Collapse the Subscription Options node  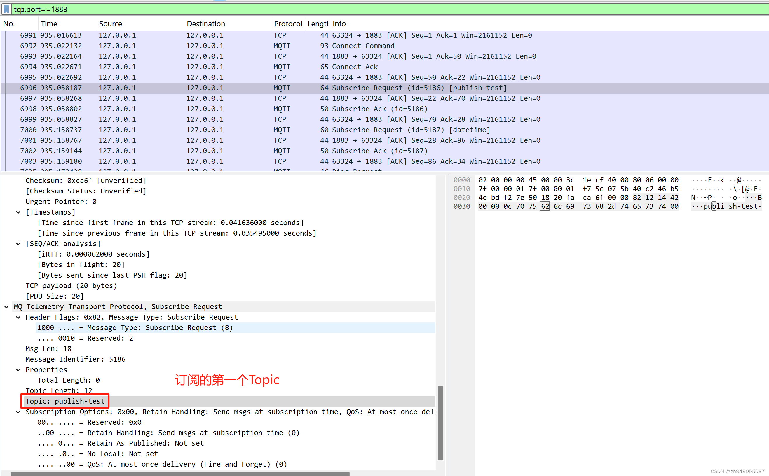click(x=18, y=412)
